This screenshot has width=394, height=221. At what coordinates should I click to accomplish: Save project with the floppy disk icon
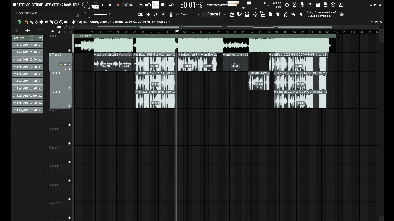pyautogui.click(x=318, y=5)
